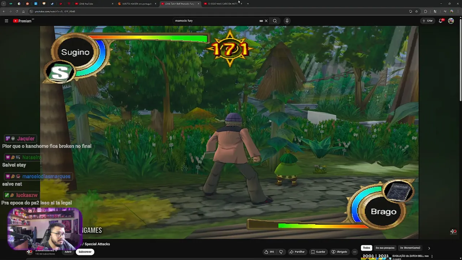
Task: Open the on-screen keyboard icon in search
Action: pos(261,21)
